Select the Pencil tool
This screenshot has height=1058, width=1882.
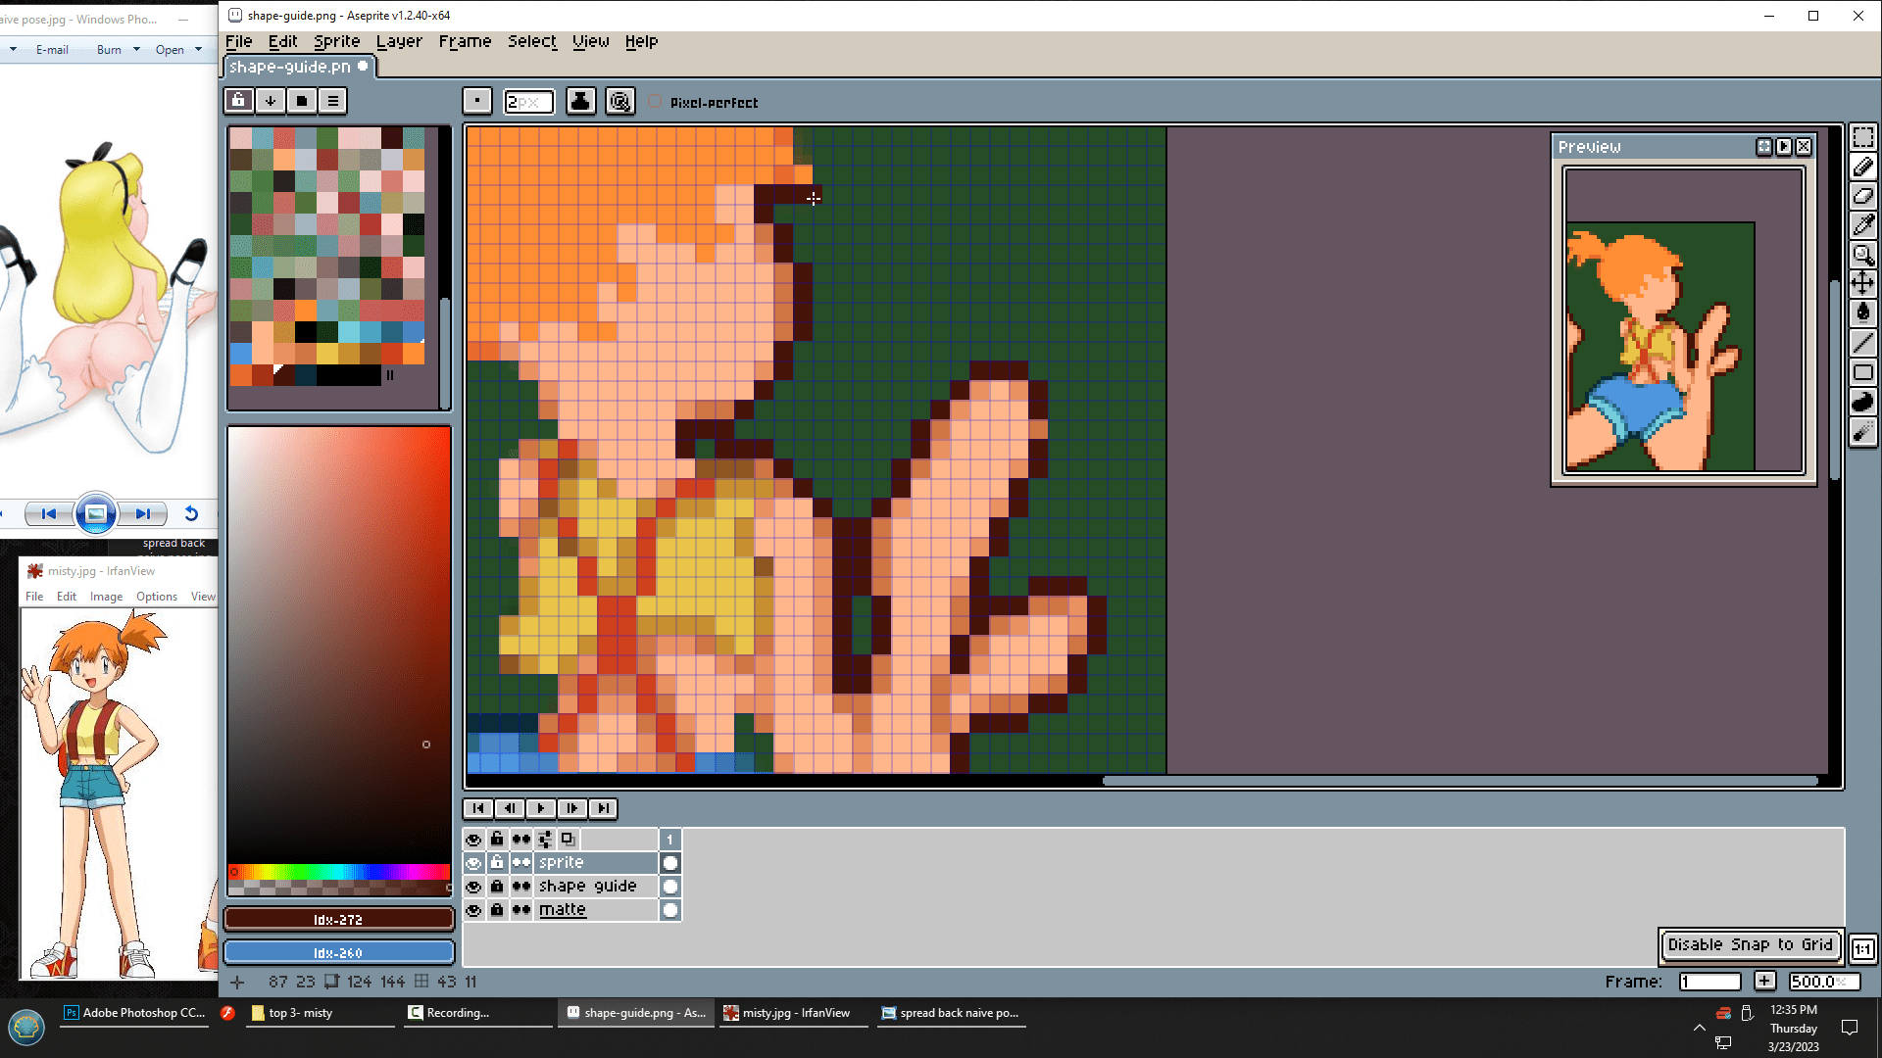(1864, 168)
